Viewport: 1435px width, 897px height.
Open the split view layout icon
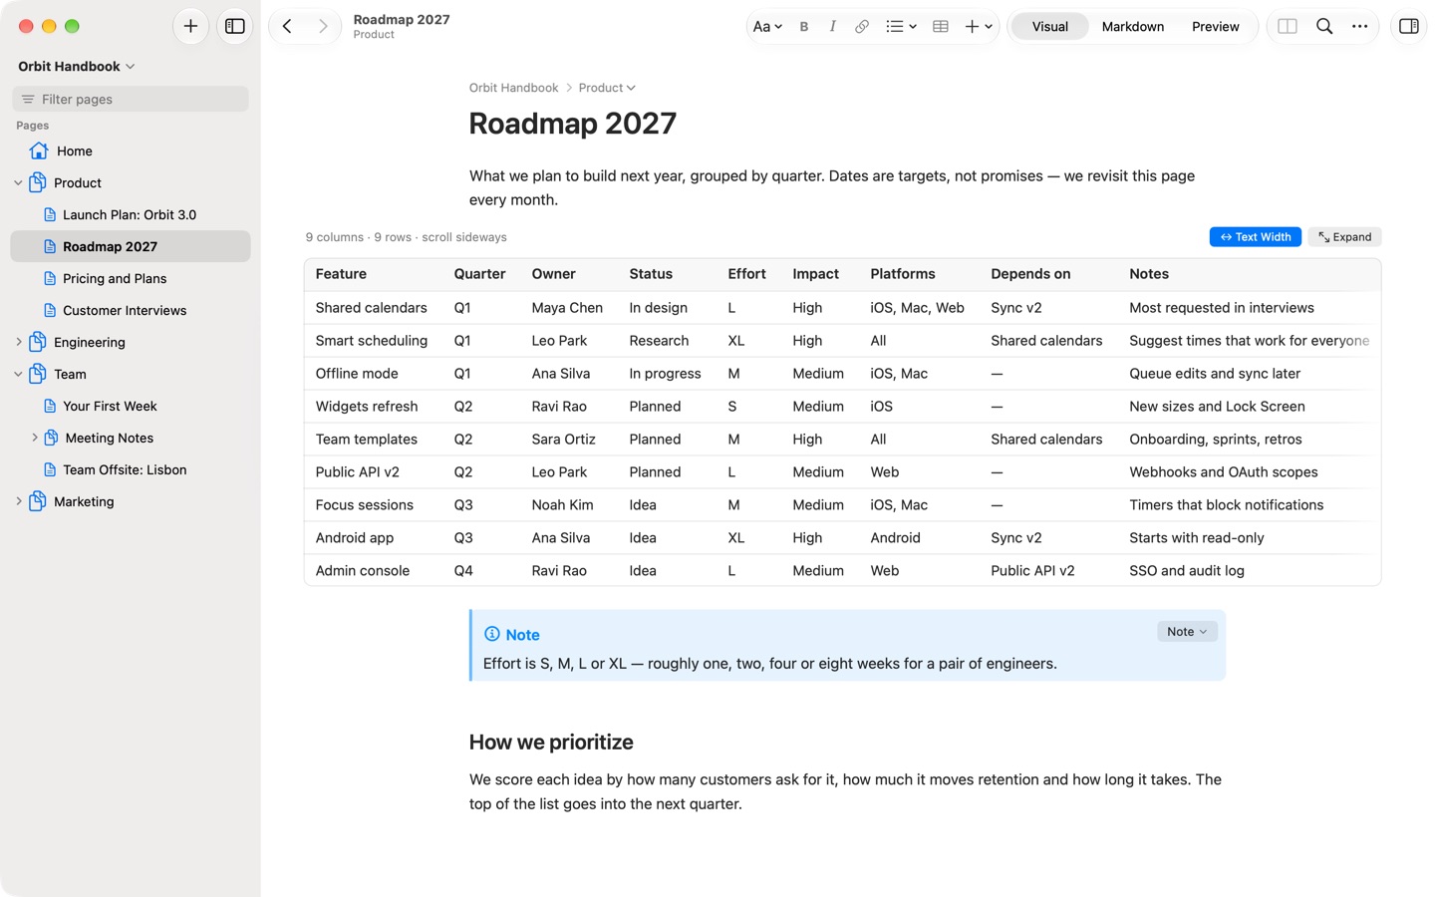tap(1288, 27)
